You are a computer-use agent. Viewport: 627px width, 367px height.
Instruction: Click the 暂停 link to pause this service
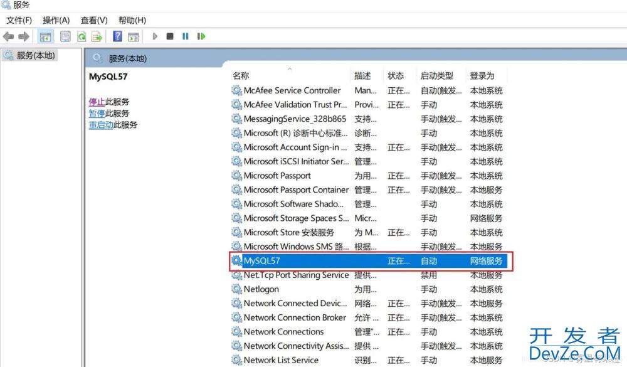pyautogui.click(x=97, y=114)
